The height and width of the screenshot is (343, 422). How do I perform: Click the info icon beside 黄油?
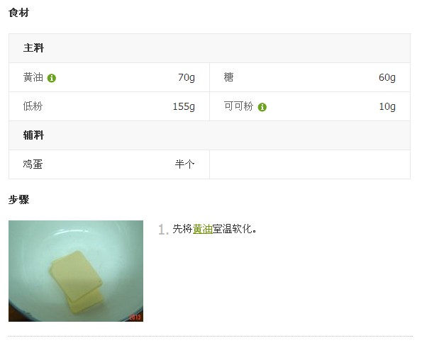point(52,78)
